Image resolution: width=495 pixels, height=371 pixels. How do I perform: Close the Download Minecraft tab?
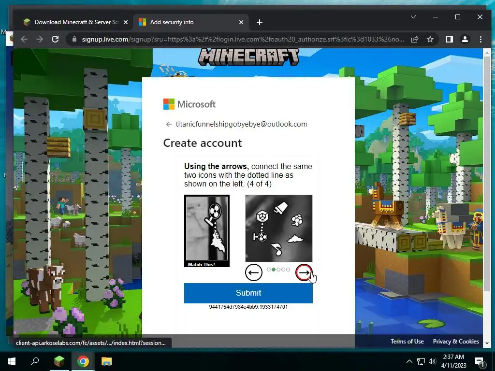click(x=126, y=22)
